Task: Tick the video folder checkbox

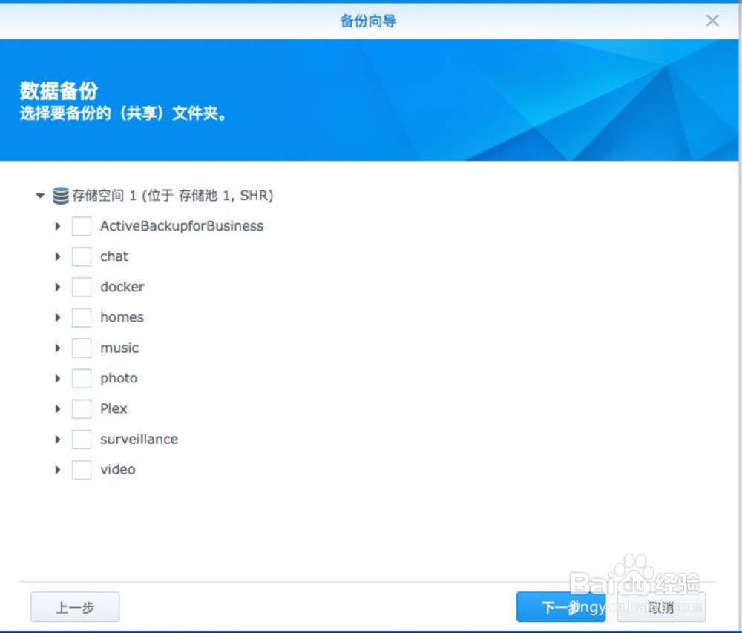Action: [x=82, y=469]
